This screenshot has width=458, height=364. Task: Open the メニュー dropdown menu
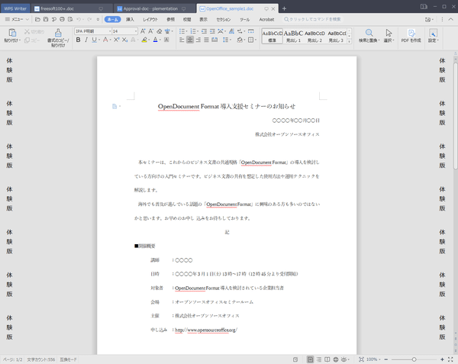pos(15,18)
